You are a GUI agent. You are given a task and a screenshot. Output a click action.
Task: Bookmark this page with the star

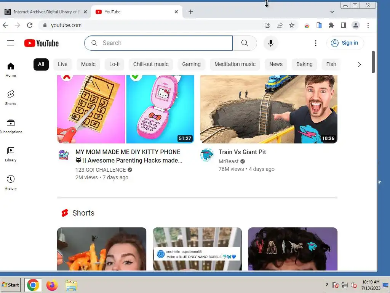(292, 25)
